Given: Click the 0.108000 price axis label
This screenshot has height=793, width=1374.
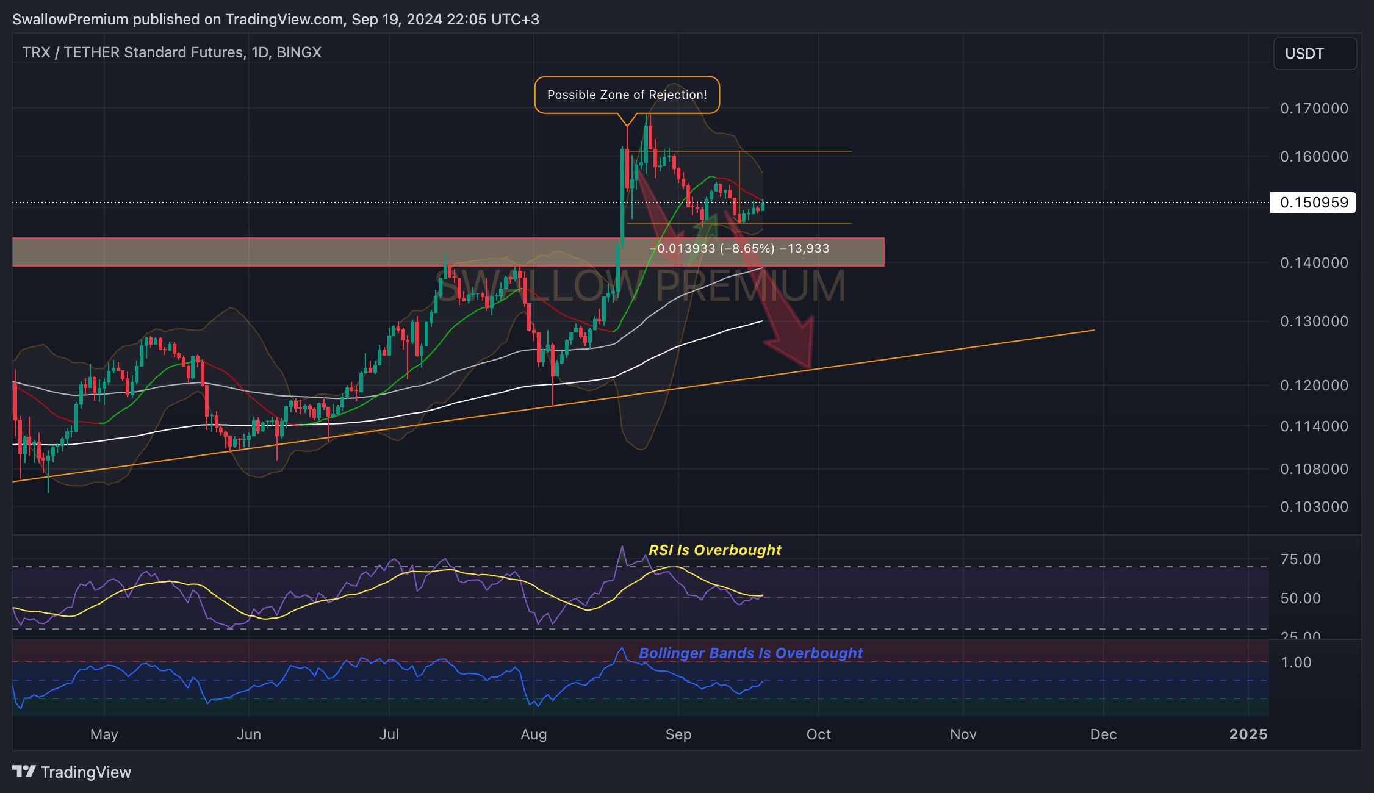Looking at the screenshot, I should pyautogui.click(x=1314, y=469).
